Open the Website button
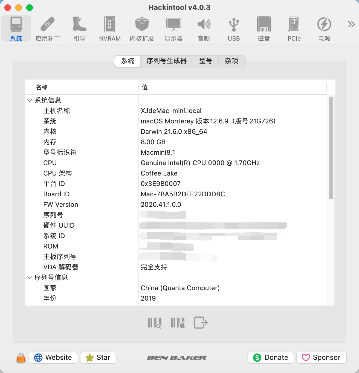The image size is (359, 373). point(53,358)
